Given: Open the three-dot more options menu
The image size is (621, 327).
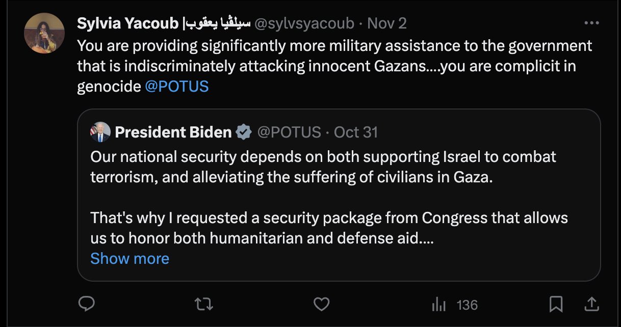Looking at the screenshot, I should 591,23.
